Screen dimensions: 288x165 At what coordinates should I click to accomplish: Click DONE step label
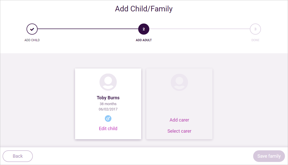255,40
